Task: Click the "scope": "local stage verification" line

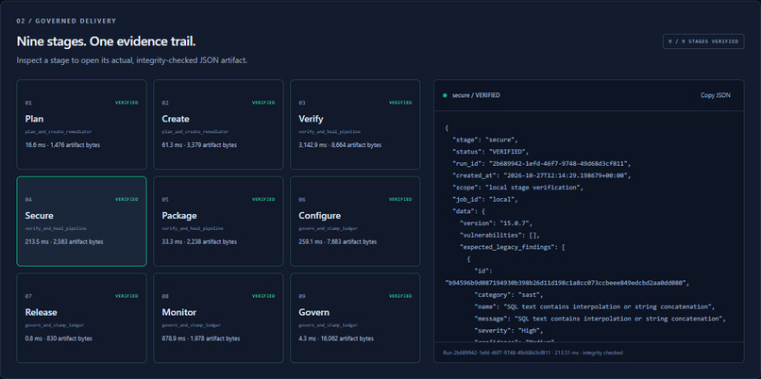Action: (x=517, y=188)
